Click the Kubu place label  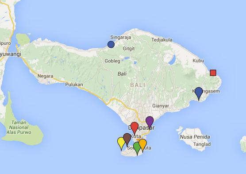coord(198,61)
